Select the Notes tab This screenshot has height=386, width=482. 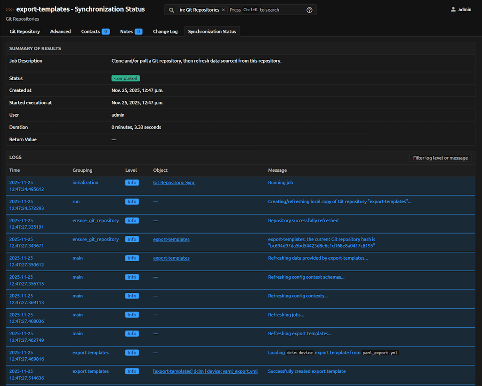[126, 32]
